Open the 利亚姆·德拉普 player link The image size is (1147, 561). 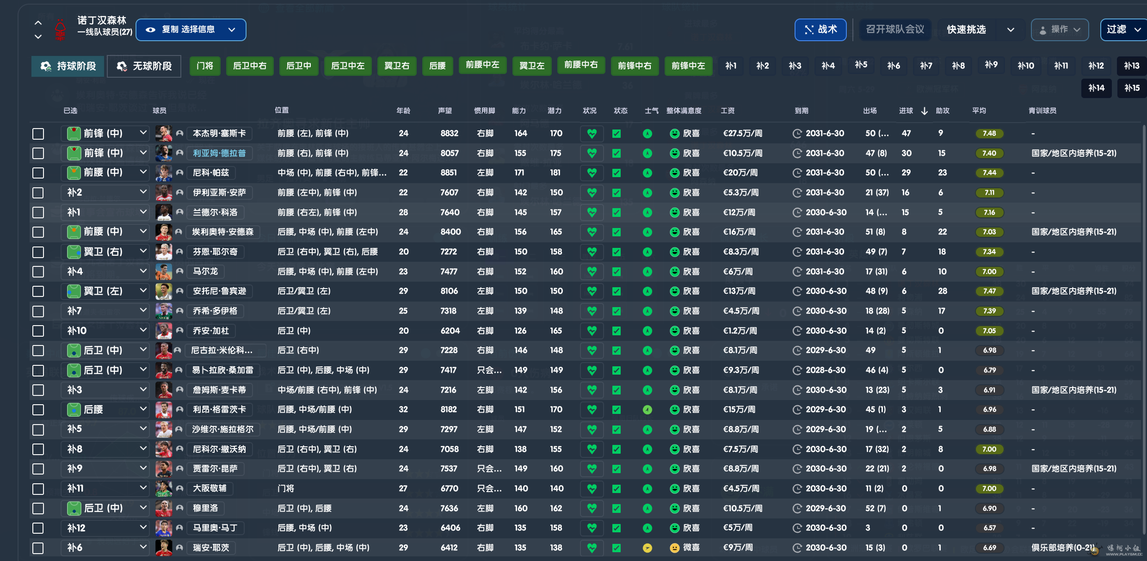tap(219, 153)
